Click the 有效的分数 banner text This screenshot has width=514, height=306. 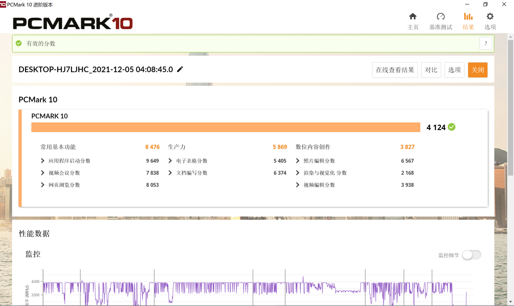pyautogui.click(x=41, y=43)
